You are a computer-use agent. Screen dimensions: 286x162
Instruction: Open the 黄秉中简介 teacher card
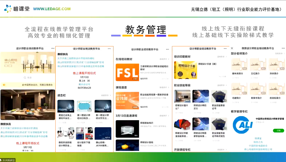click(x=258, y=89)
